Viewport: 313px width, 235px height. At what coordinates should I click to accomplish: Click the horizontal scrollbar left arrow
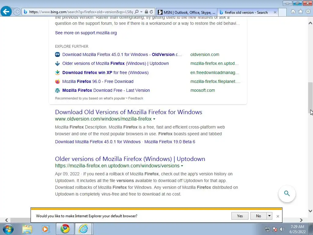pyautogui.click(x=7, y=220)
